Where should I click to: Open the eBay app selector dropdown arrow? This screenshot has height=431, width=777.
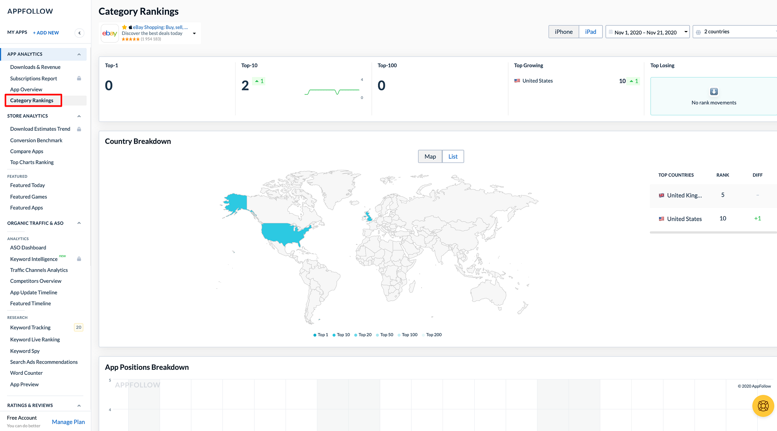pos(194,33)
